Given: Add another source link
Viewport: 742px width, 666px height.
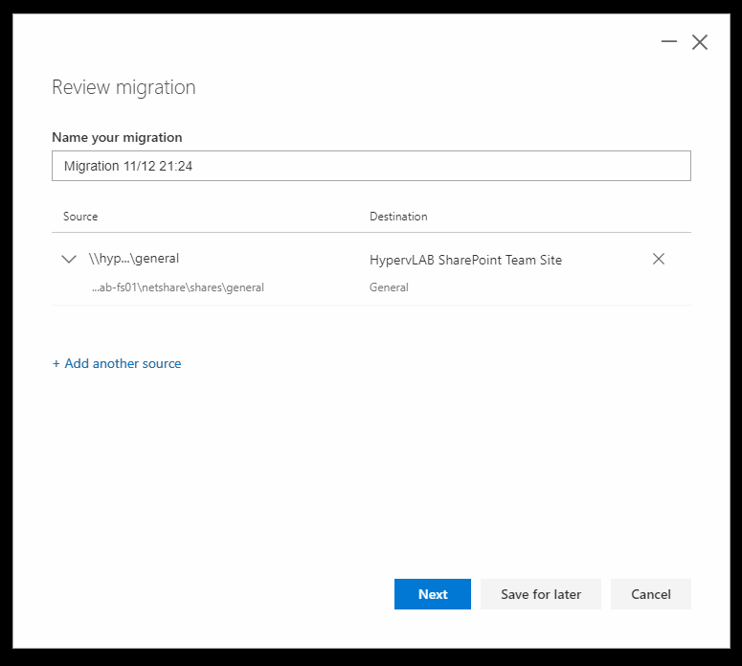Looking at the screenshot, I should tap(117, 363).
